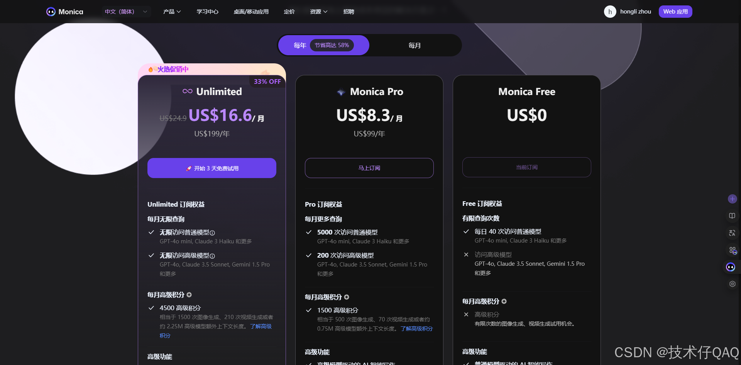Expand the 资源 menu
741x365 pixels.
point(318,12)
